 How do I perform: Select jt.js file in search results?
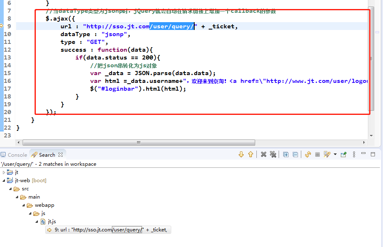[x=52, y=222]
